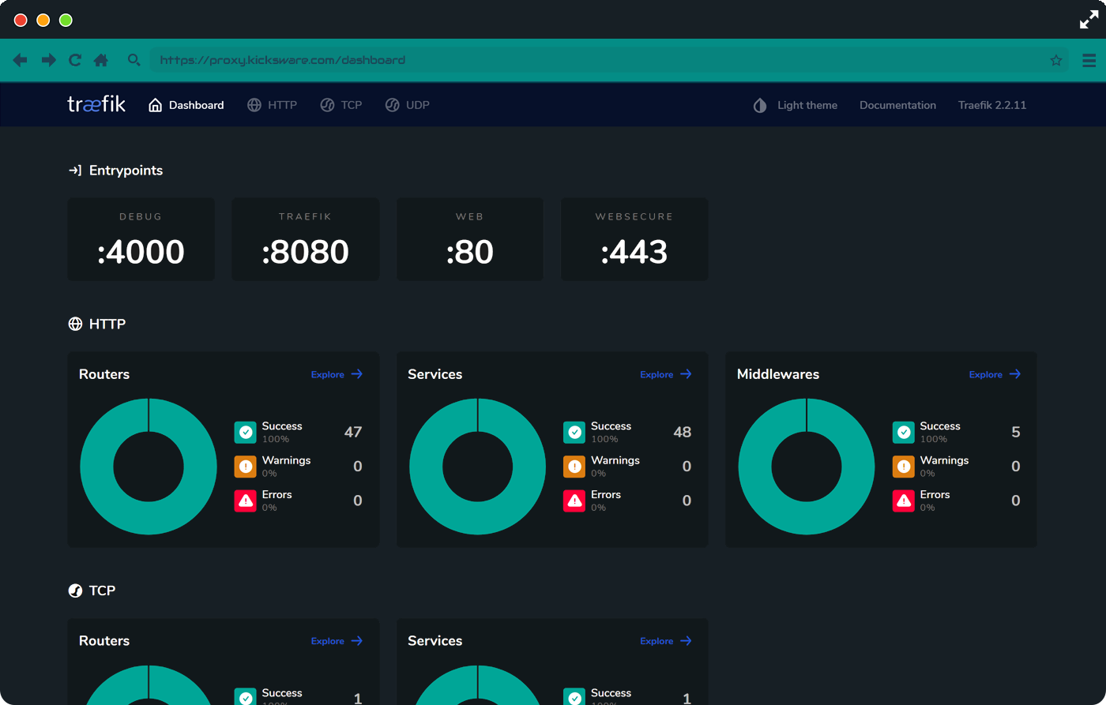
Task: Explore HTTP Services
Action: click(666, 374)
